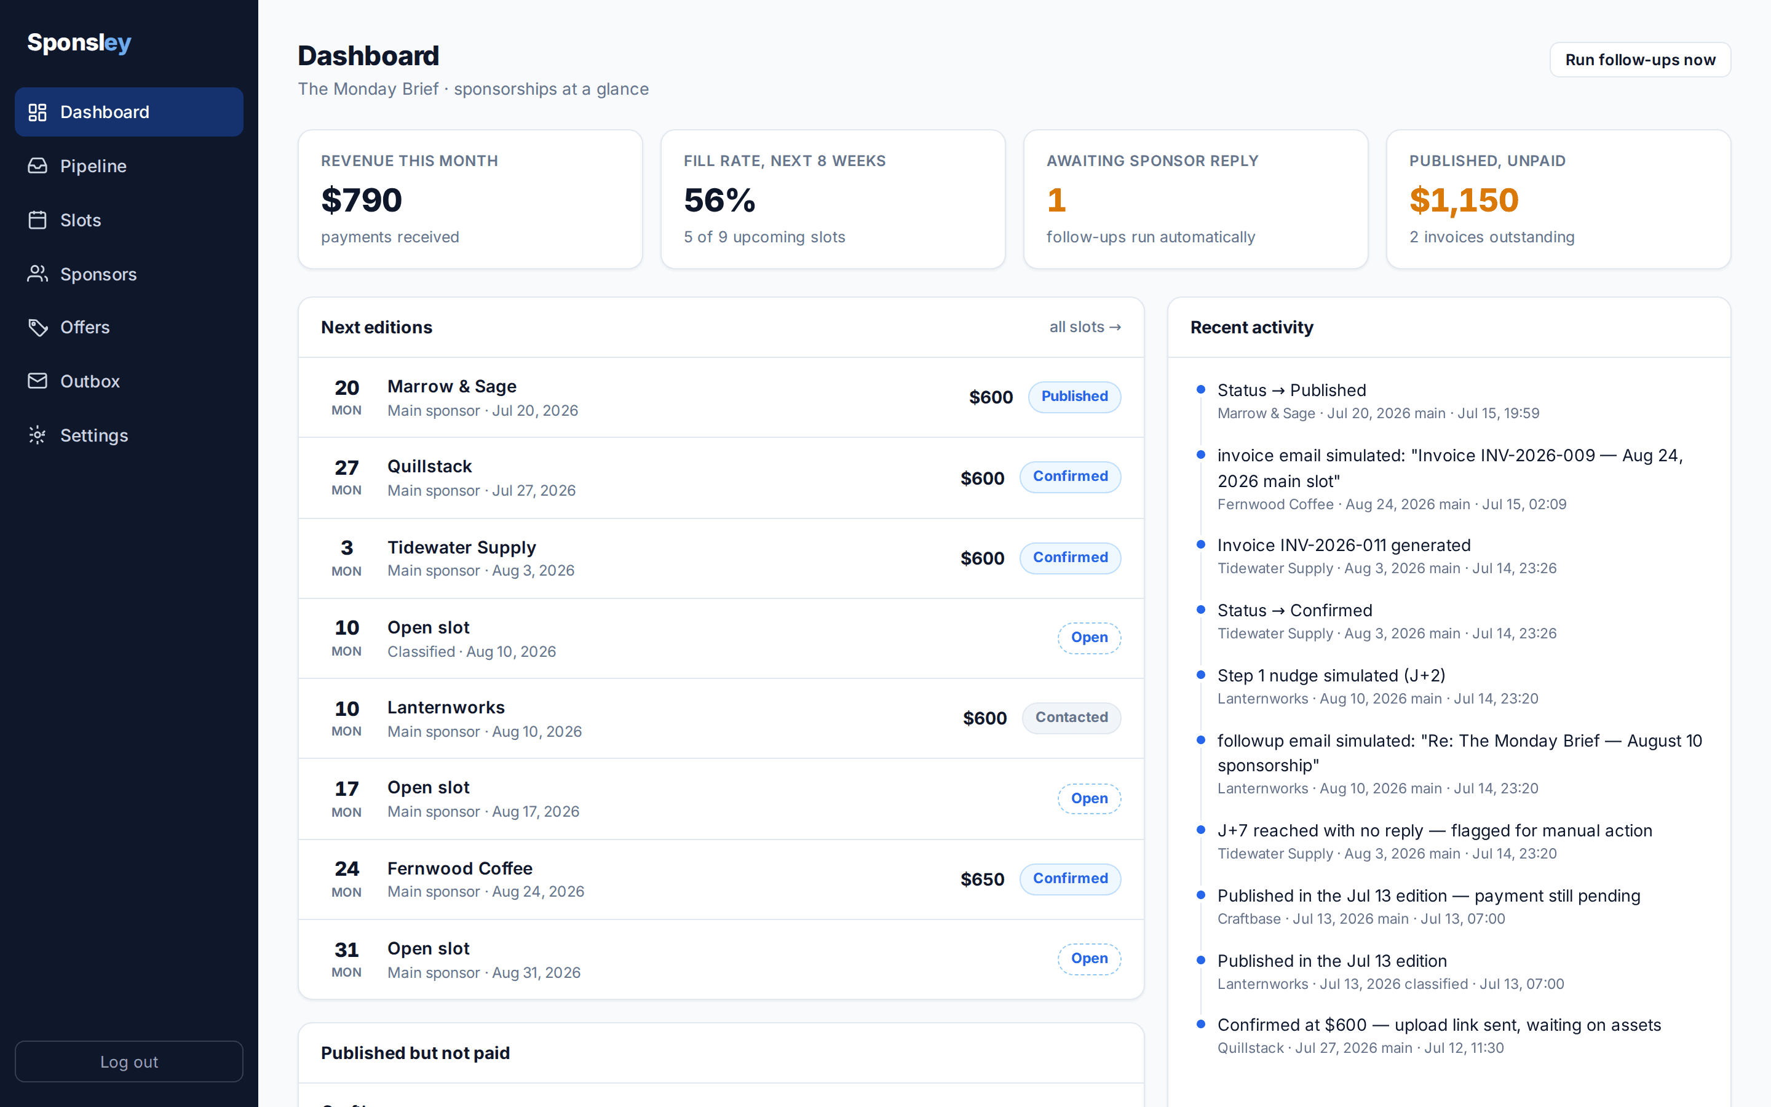
Task: Open the Offers section
Action: click(129, 327)
